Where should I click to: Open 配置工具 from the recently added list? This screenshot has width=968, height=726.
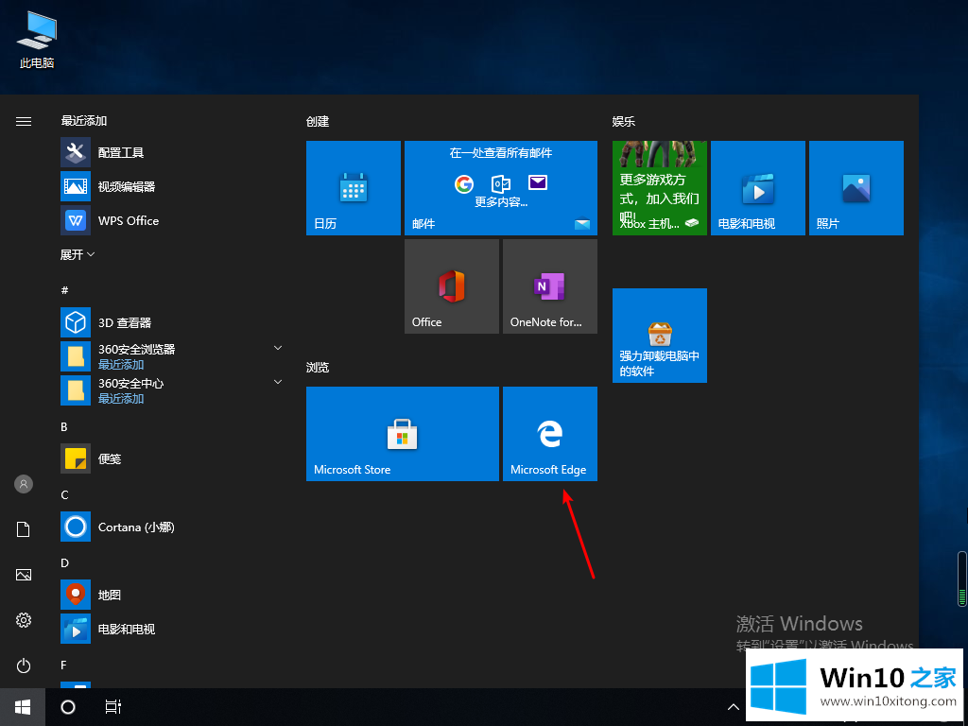pos(173,152)
